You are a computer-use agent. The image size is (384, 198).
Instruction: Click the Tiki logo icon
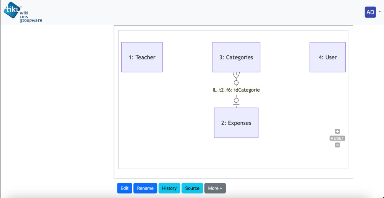click(12, 10)
